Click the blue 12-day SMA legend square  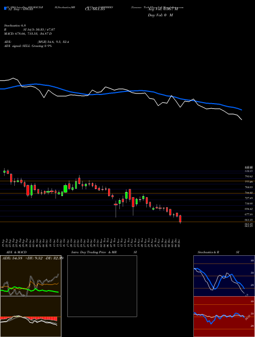click(x=6, y=8)
